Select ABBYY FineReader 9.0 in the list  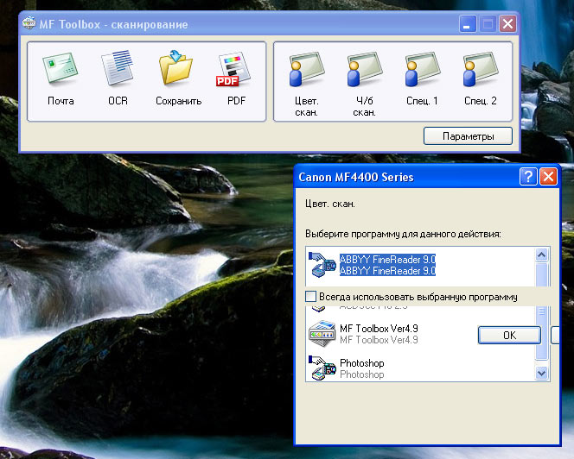(386, 264)
